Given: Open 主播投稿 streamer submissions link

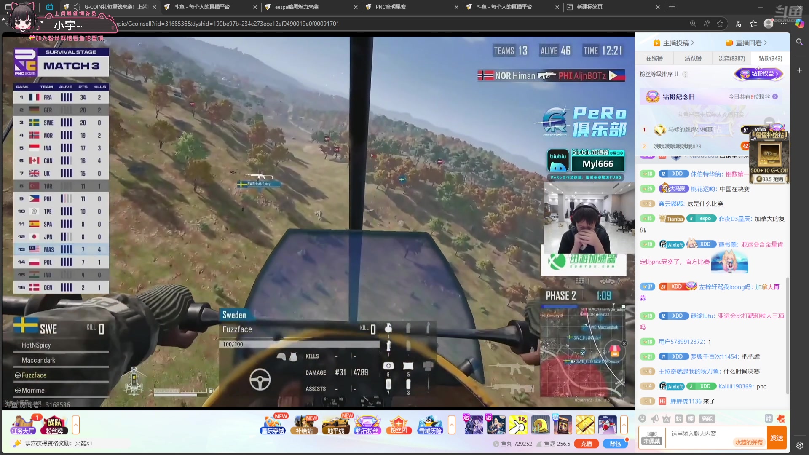Looking at the screenshot, I should pyautogui.click(x=674, y=43).
